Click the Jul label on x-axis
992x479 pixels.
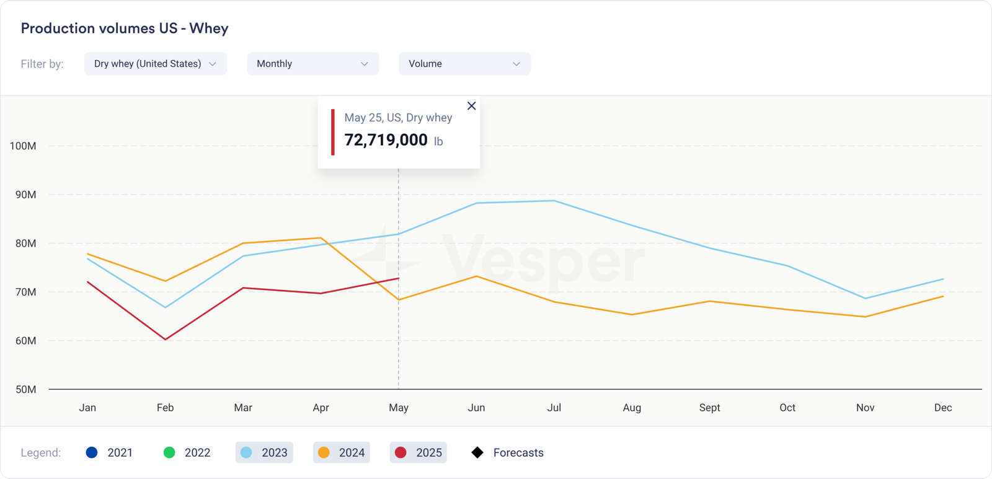(x=554, y=408)
